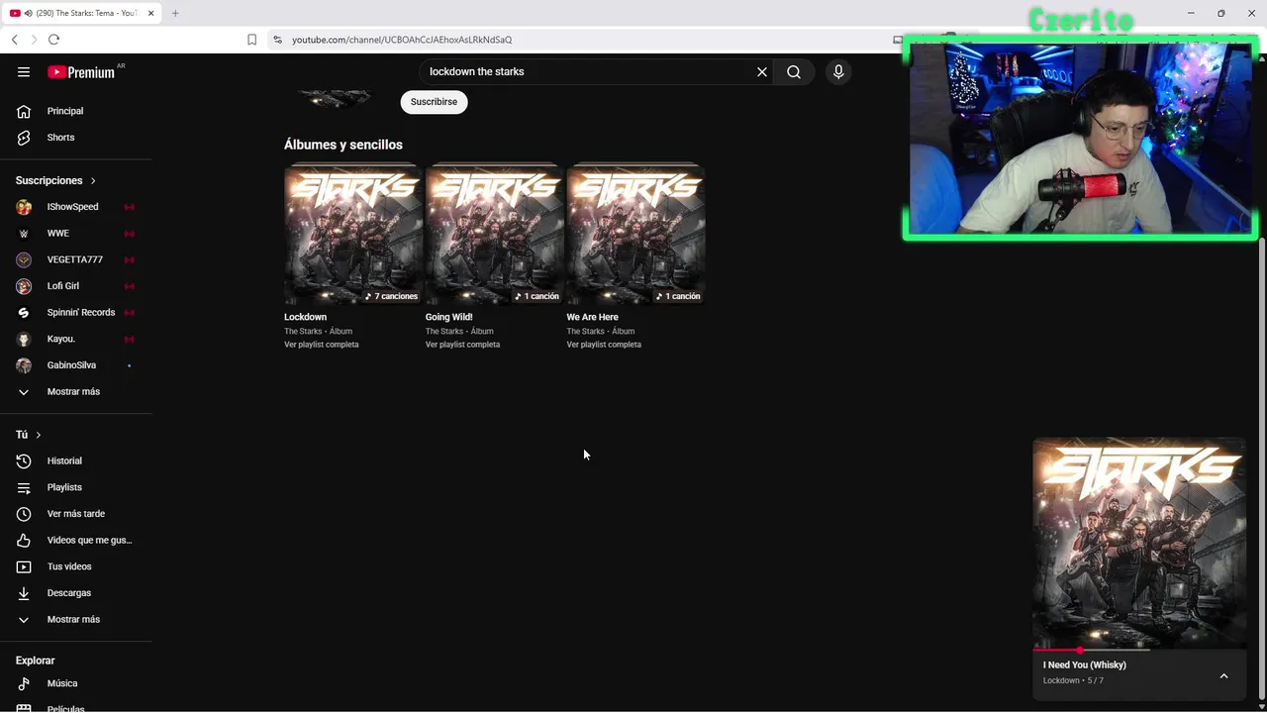Expand the Tú section
The image size is (1267, 713).
29,435
